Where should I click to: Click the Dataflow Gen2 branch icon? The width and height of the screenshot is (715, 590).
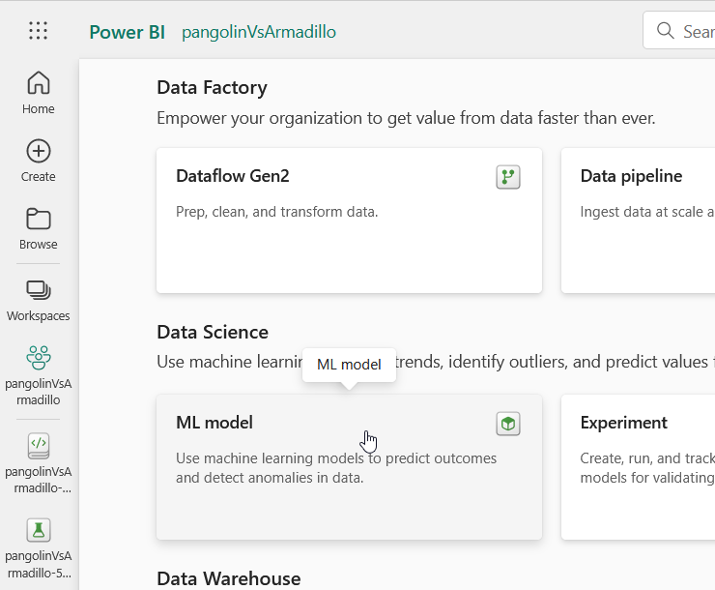(x=508, y=177)
